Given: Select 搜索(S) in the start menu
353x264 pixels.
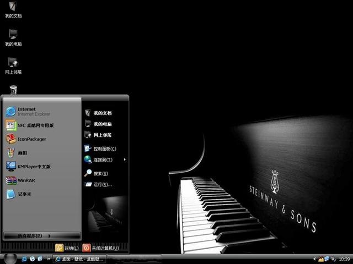Looking at the screenshot, I should [96, 173].
